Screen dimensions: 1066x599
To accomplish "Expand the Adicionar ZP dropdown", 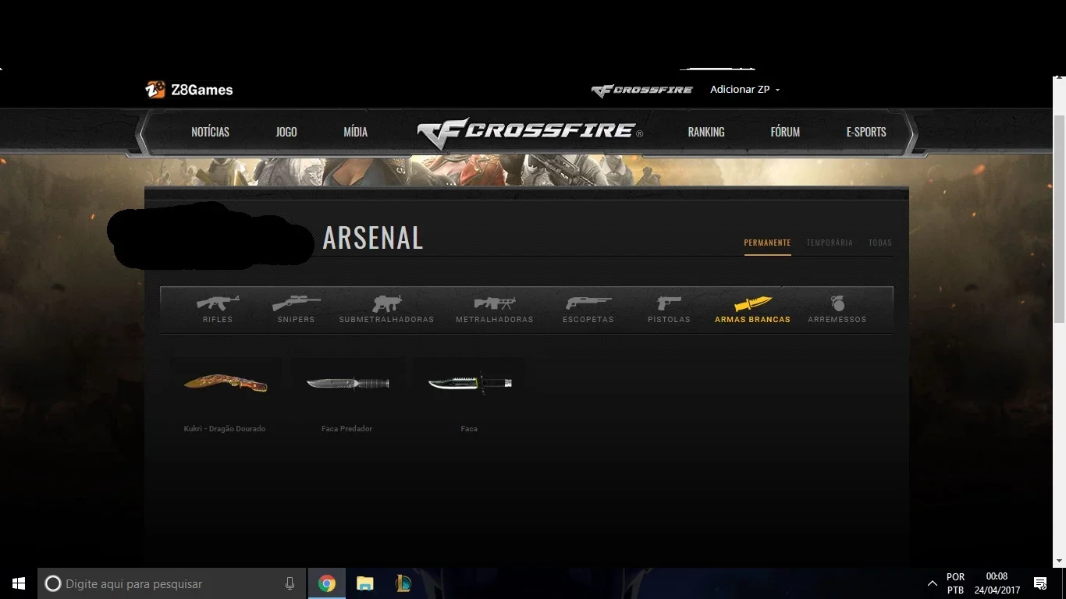I will [x=744, y=90].
